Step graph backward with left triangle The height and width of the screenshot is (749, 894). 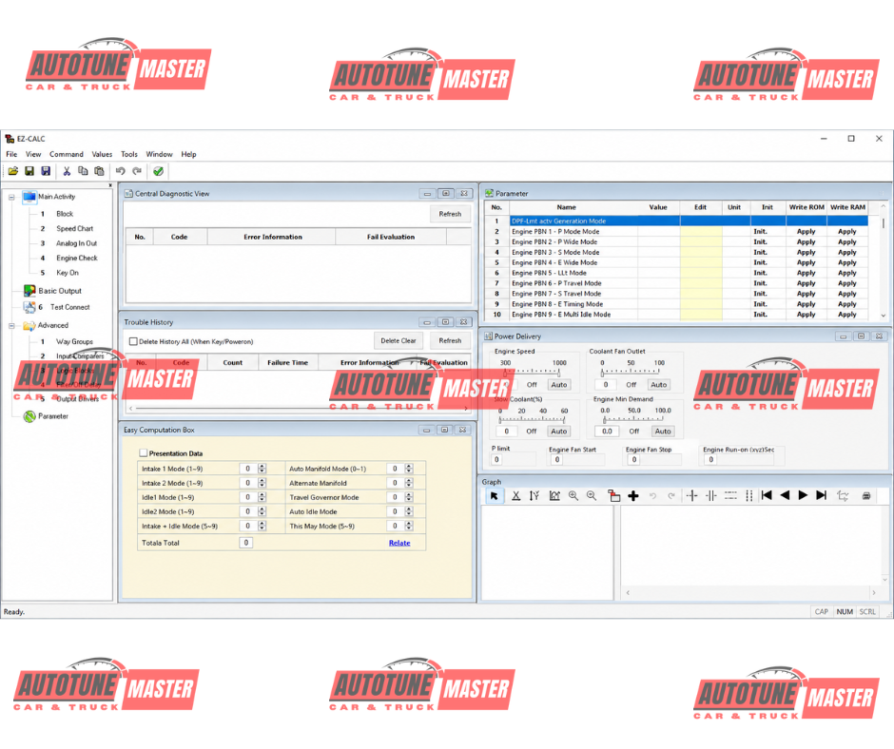(x=785, y=495)
